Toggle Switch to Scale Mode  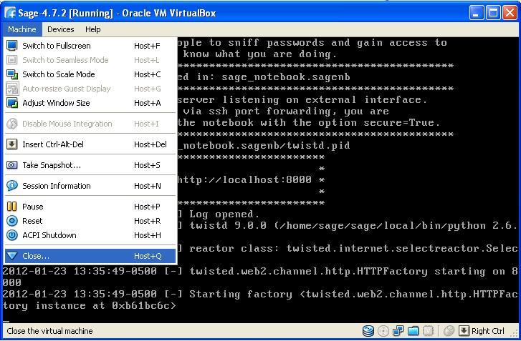(x=58, y=74)
